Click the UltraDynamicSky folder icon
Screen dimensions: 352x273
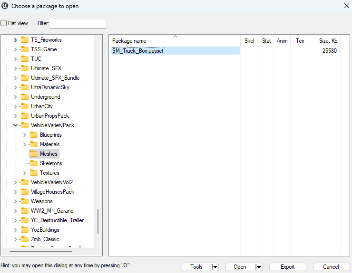[24, 87]
